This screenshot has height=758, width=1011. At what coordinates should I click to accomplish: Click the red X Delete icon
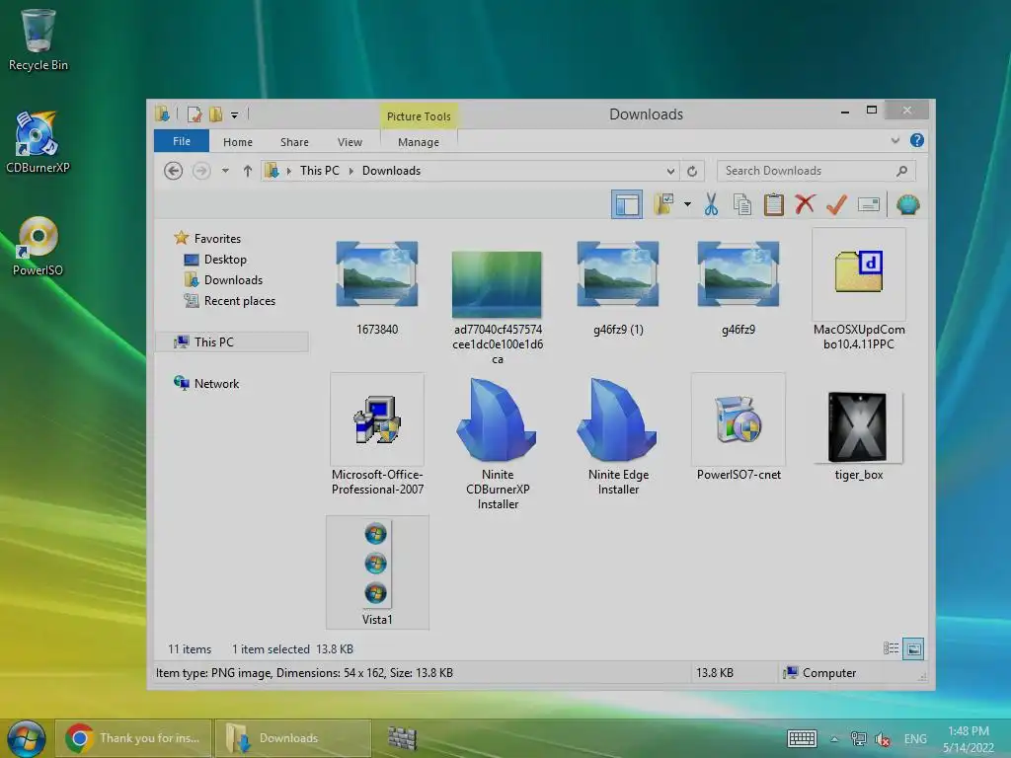(805, 204)
